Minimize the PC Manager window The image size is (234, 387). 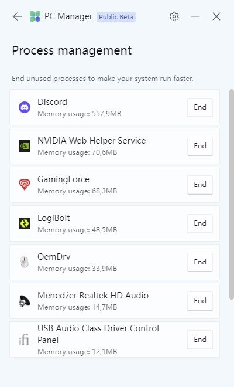[x=195, y=16]
